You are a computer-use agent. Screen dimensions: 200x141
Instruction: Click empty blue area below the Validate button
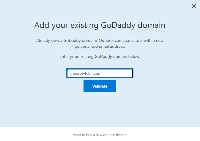point(100,110)
